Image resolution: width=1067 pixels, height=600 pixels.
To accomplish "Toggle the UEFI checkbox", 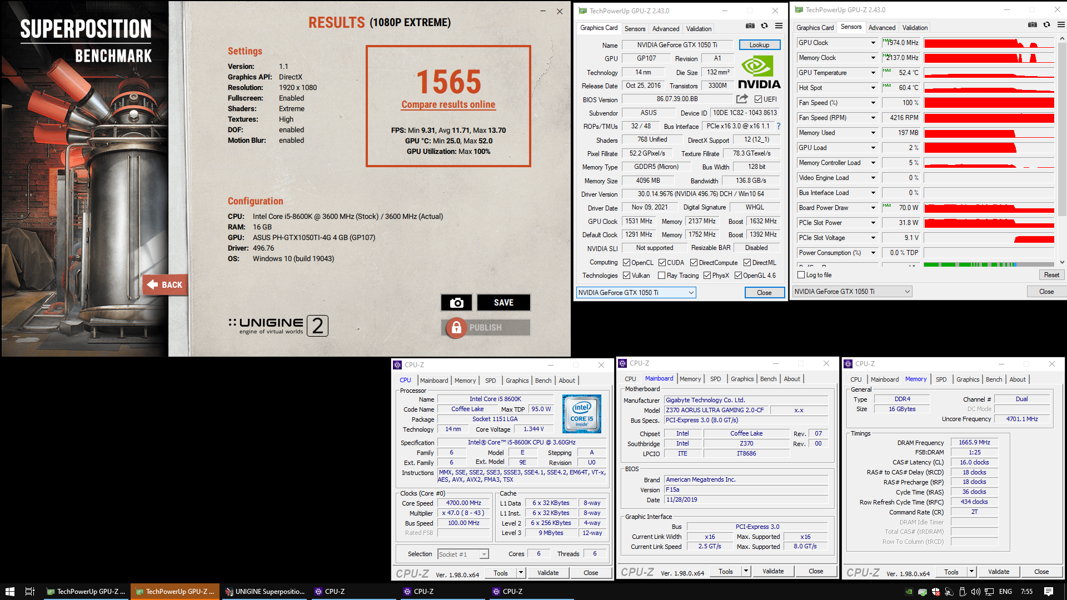I will tap(758, 99).
